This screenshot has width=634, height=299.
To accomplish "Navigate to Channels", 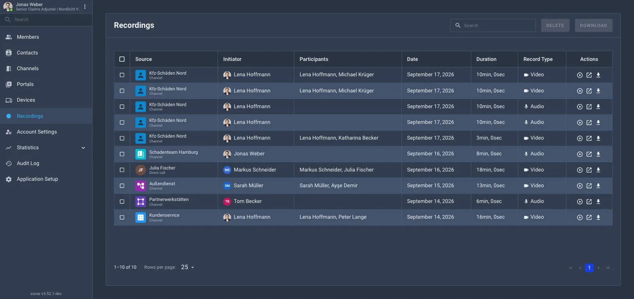I will (46, 69).
